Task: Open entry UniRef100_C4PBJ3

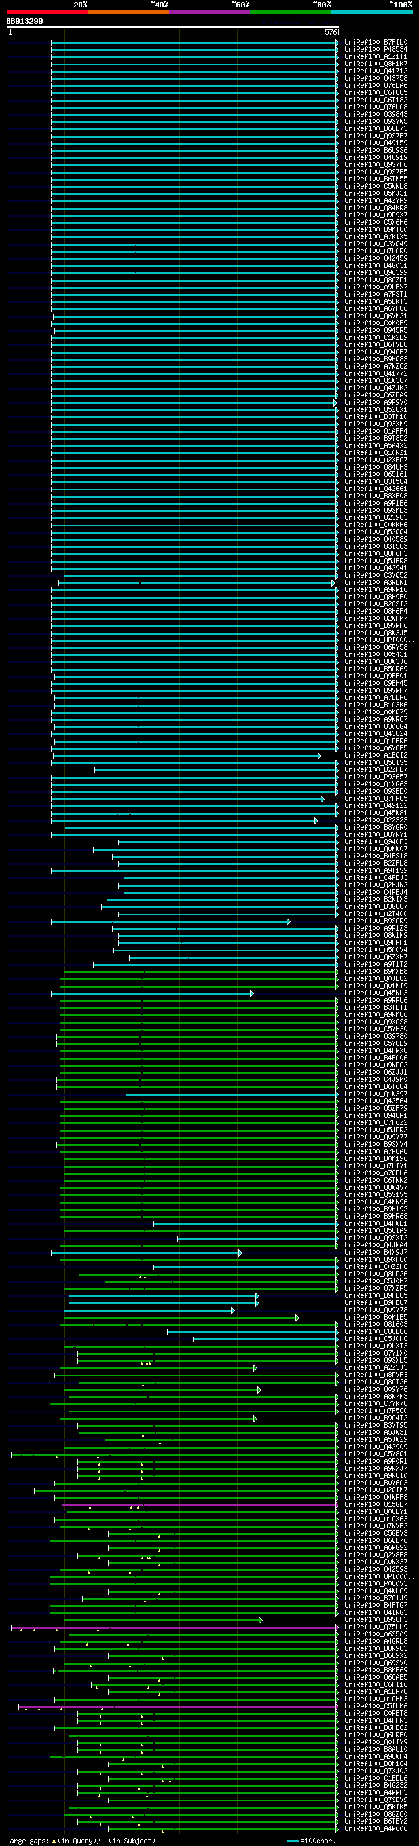Action: point(375,878)
